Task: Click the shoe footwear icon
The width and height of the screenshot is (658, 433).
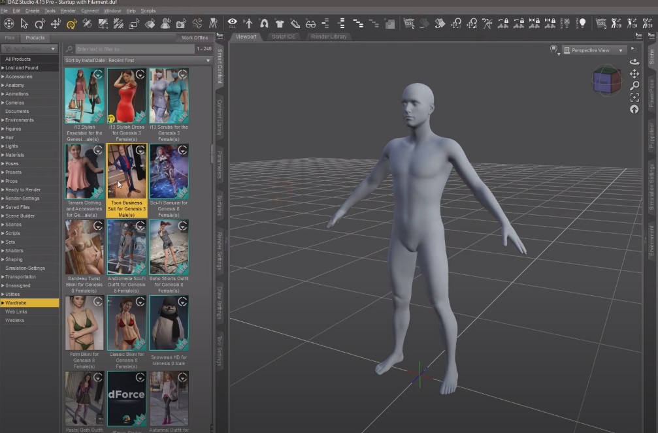Action: click(295, 24)
